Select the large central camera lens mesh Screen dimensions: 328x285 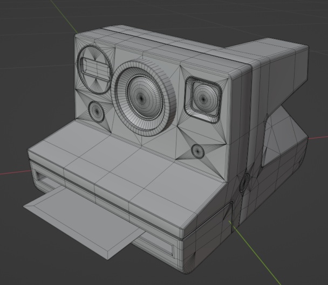143,98
